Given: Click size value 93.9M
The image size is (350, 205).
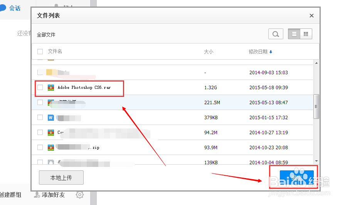Looking at the screenshot, I should pos(211,148).
